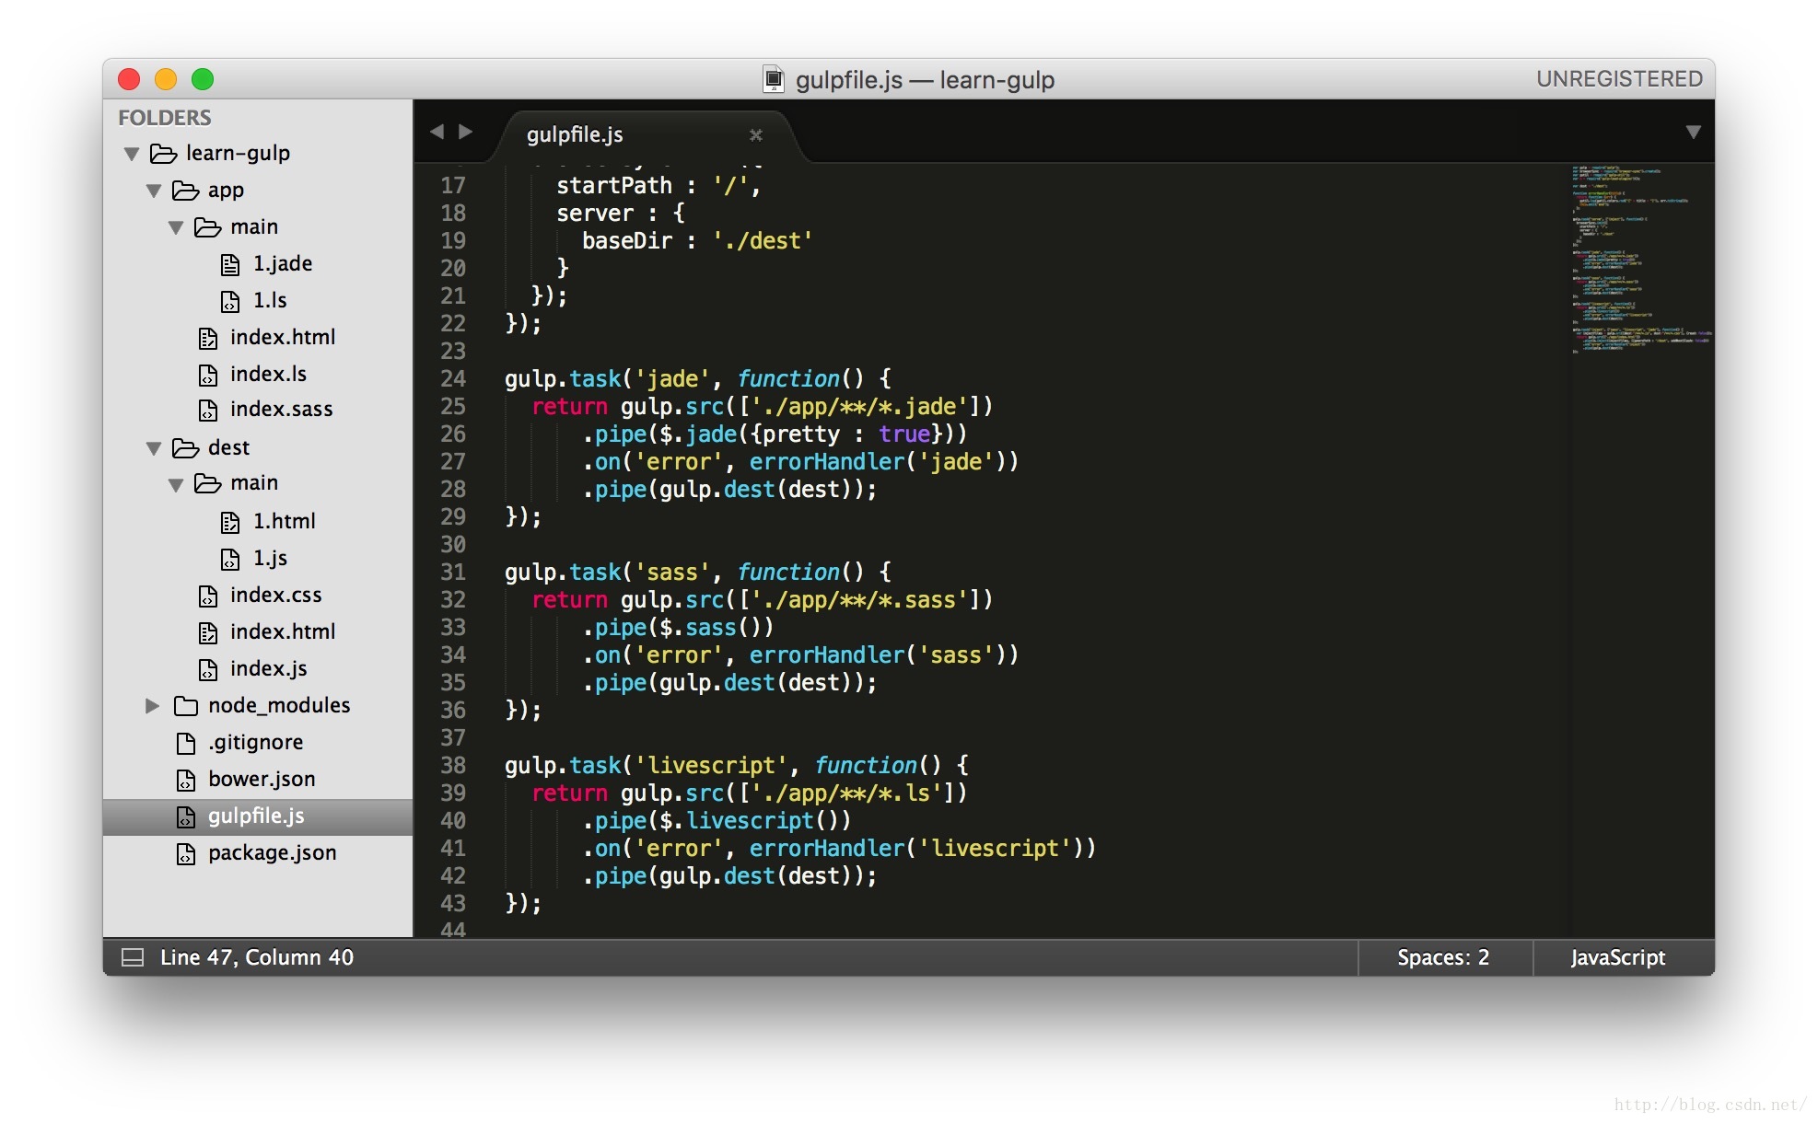This screenshot has height=1123, width=1818.
Task: Click the FOLDERS sidebar heading
Action: 165,118
